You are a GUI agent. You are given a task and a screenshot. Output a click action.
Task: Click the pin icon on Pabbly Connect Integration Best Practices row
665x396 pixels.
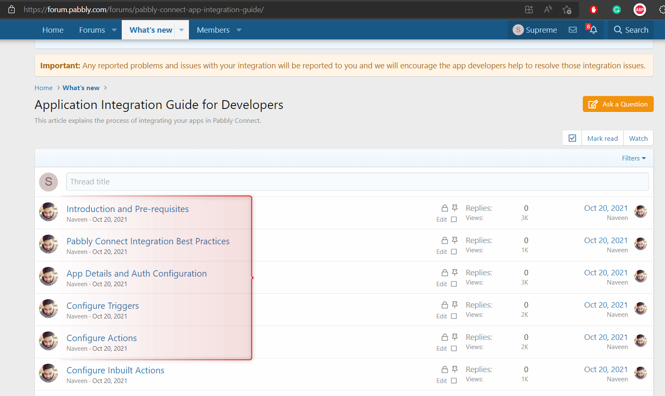click(455, 240)
